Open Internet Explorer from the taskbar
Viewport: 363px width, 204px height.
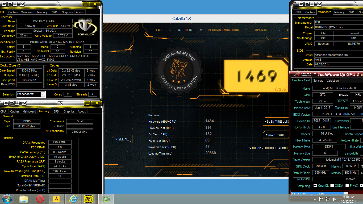73,199
